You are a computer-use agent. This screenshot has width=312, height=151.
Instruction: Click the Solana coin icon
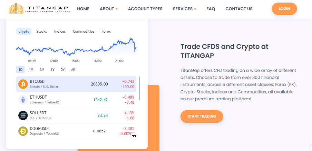(23, 115)
